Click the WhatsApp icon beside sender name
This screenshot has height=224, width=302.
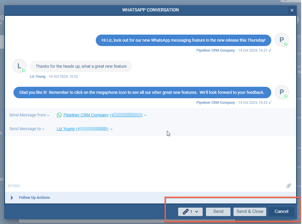tap(59, 115)
